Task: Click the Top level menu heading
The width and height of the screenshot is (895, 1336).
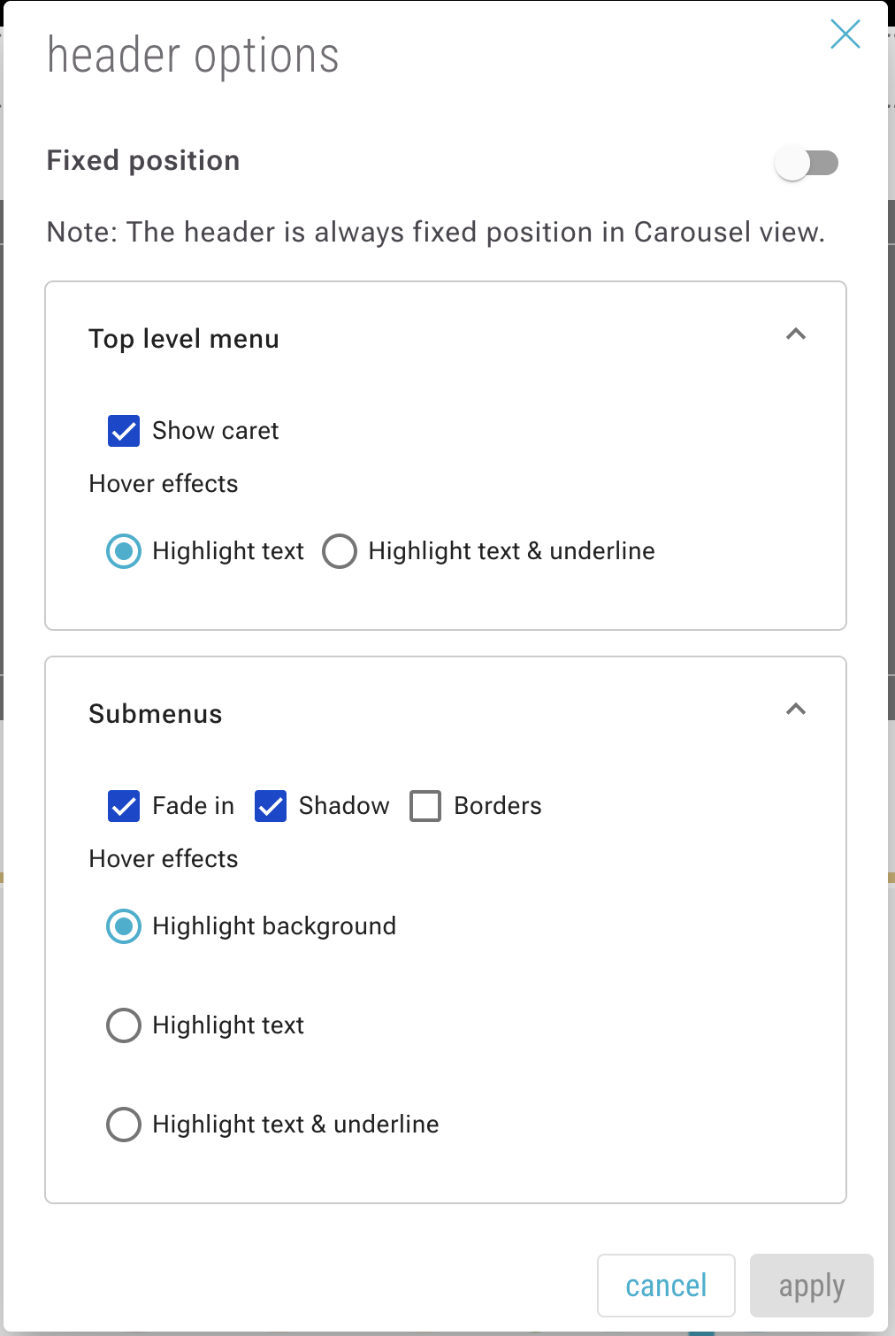Action: click(184, 339)
